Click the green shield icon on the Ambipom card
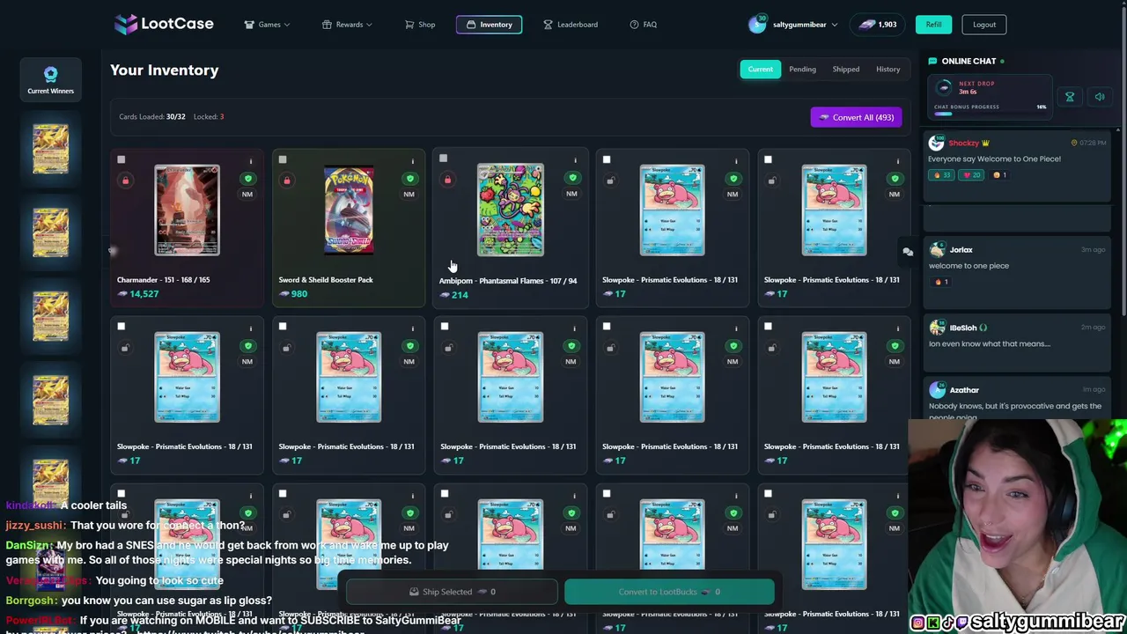Image resolution: width=1127 pixels, height=634 pixels. click(x=572, y=178)
